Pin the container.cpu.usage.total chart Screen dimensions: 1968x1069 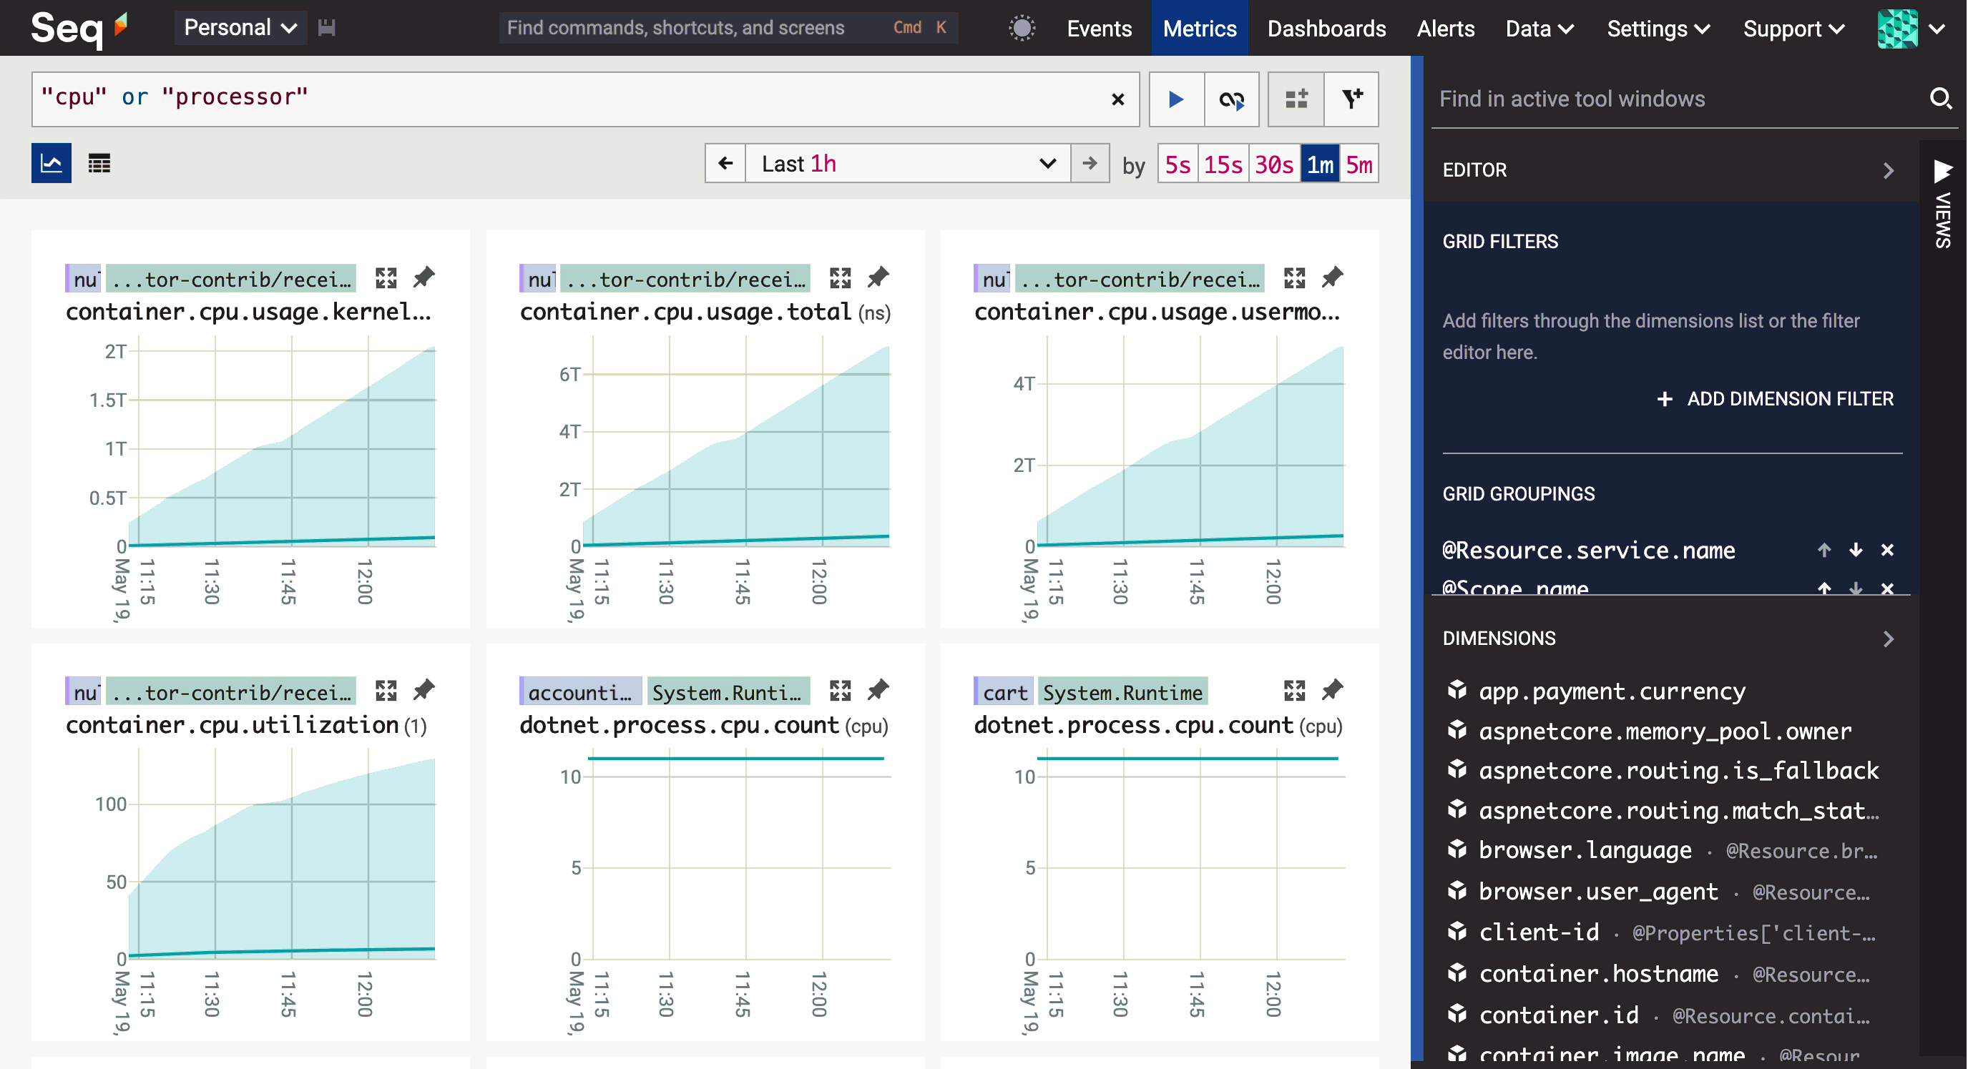point(878,278)
